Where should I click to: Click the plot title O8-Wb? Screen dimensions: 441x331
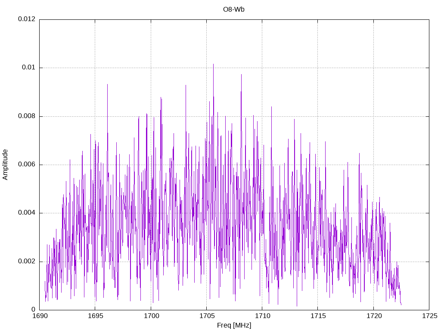[233, 9]
